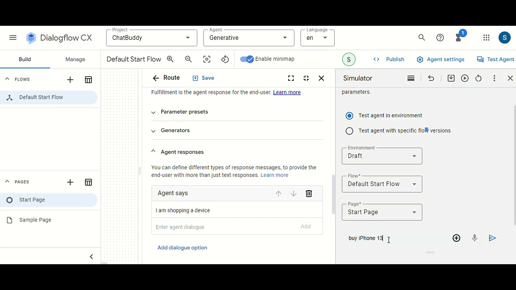Select Test agent with specific flow versions
516x290 pixels.
pyautogui.click(x=350, y=131)
